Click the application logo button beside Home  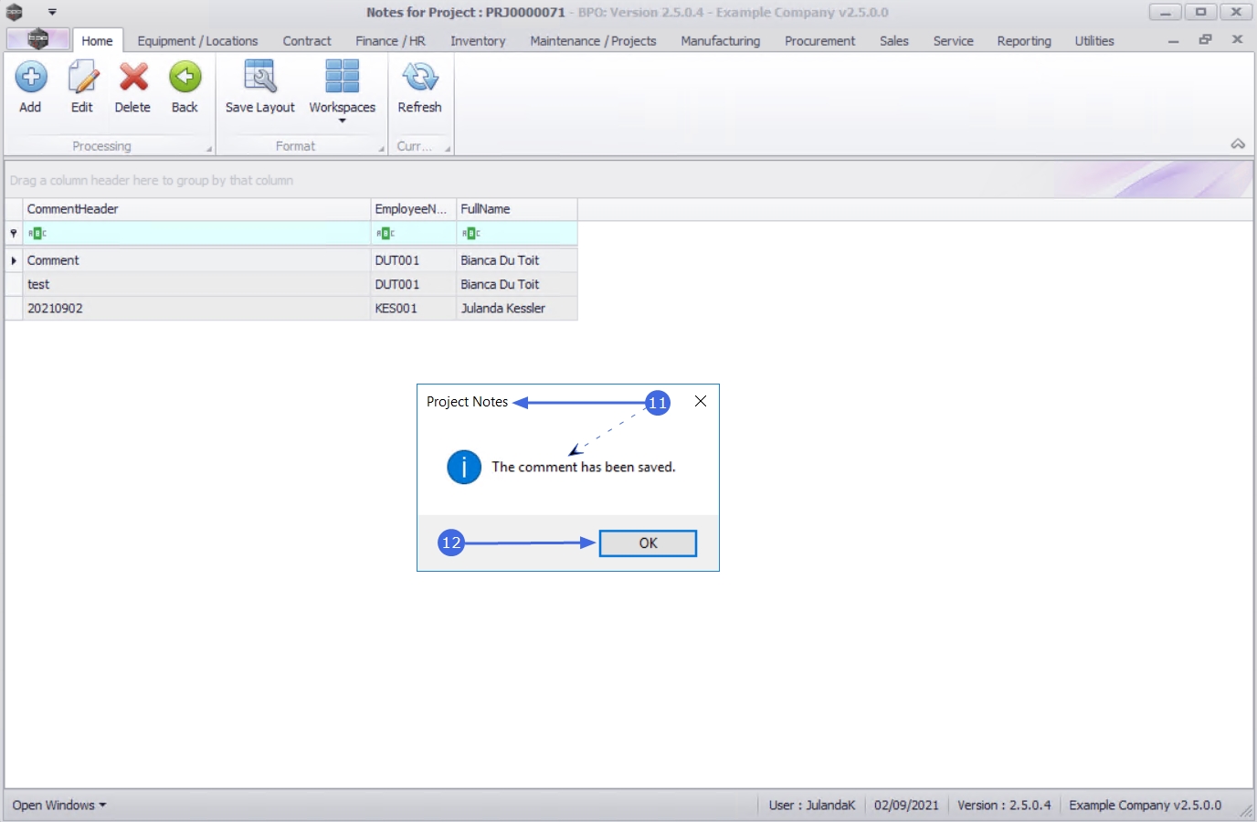38,39
